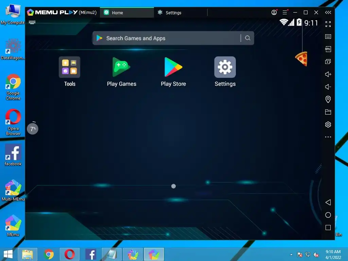Open Opera from the taskbar
Viewport: 348px width, 261px height.
click(69, 254)
